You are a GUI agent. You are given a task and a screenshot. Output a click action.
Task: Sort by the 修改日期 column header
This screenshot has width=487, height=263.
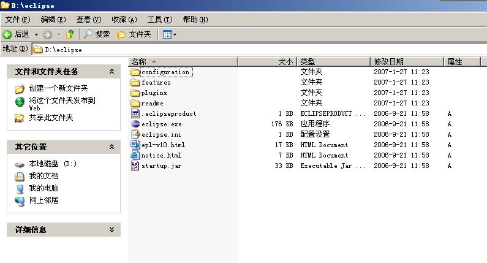tap(407, 61)
